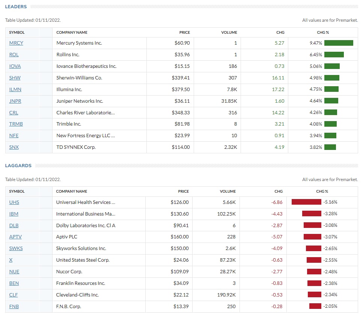Click the Laggards table CHG header
This screenshot has width=363, height=316.
[x=279, y=192]
